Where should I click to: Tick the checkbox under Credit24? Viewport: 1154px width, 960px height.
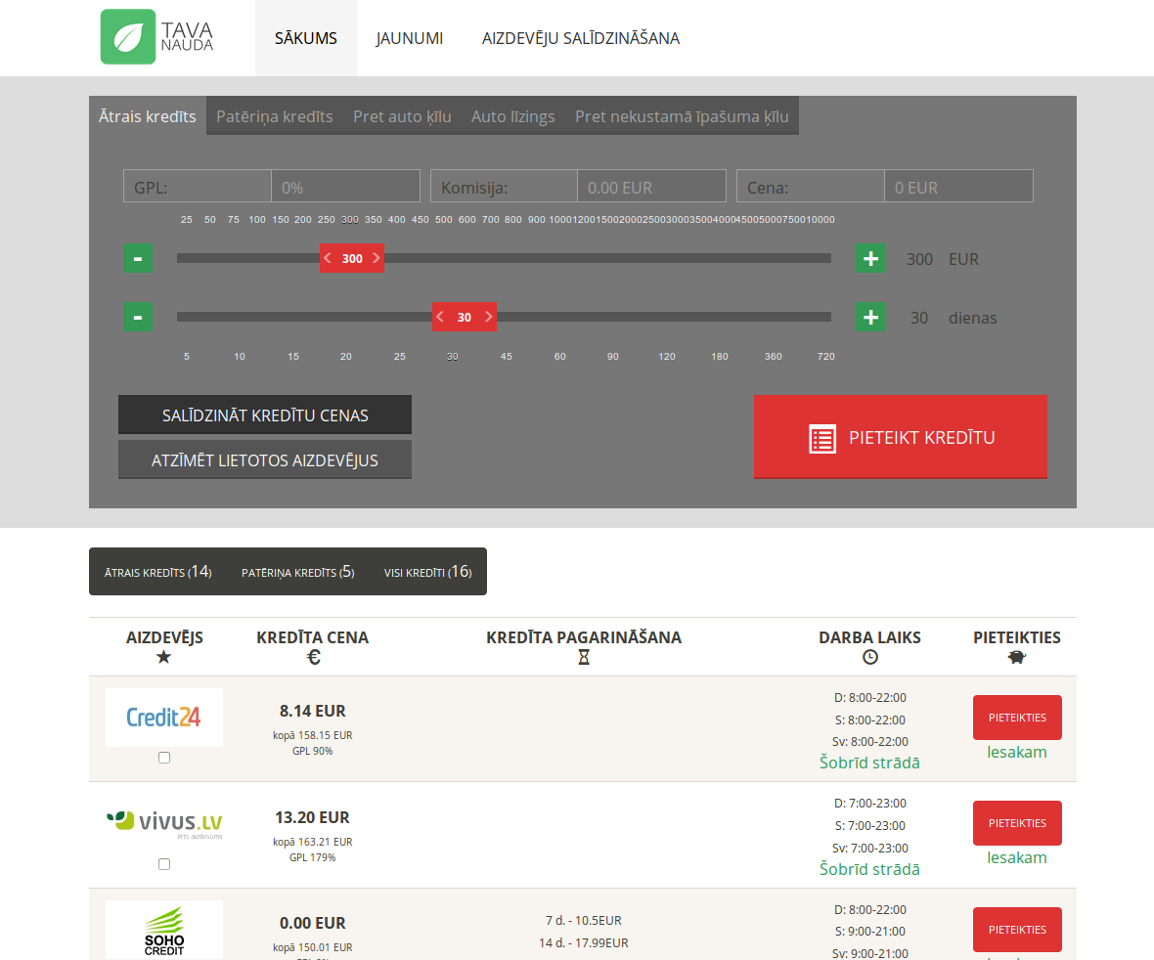coord(164,758)
